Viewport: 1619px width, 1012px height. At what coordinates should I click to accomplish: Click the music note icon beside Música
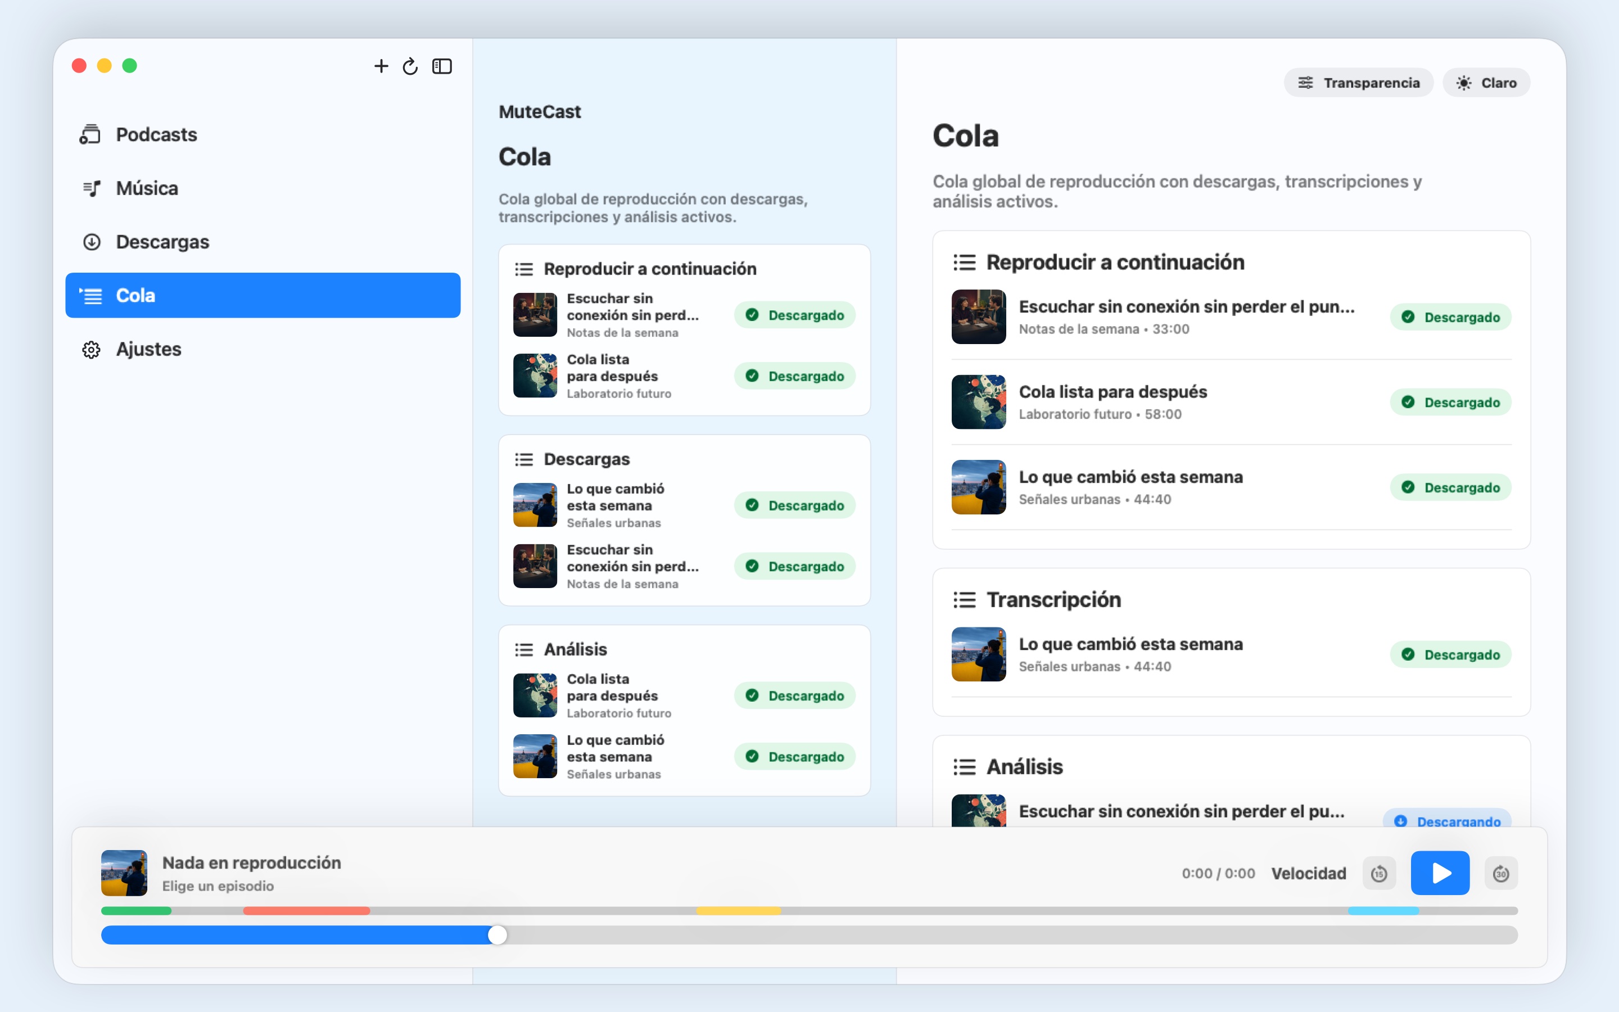pos(92,188)
